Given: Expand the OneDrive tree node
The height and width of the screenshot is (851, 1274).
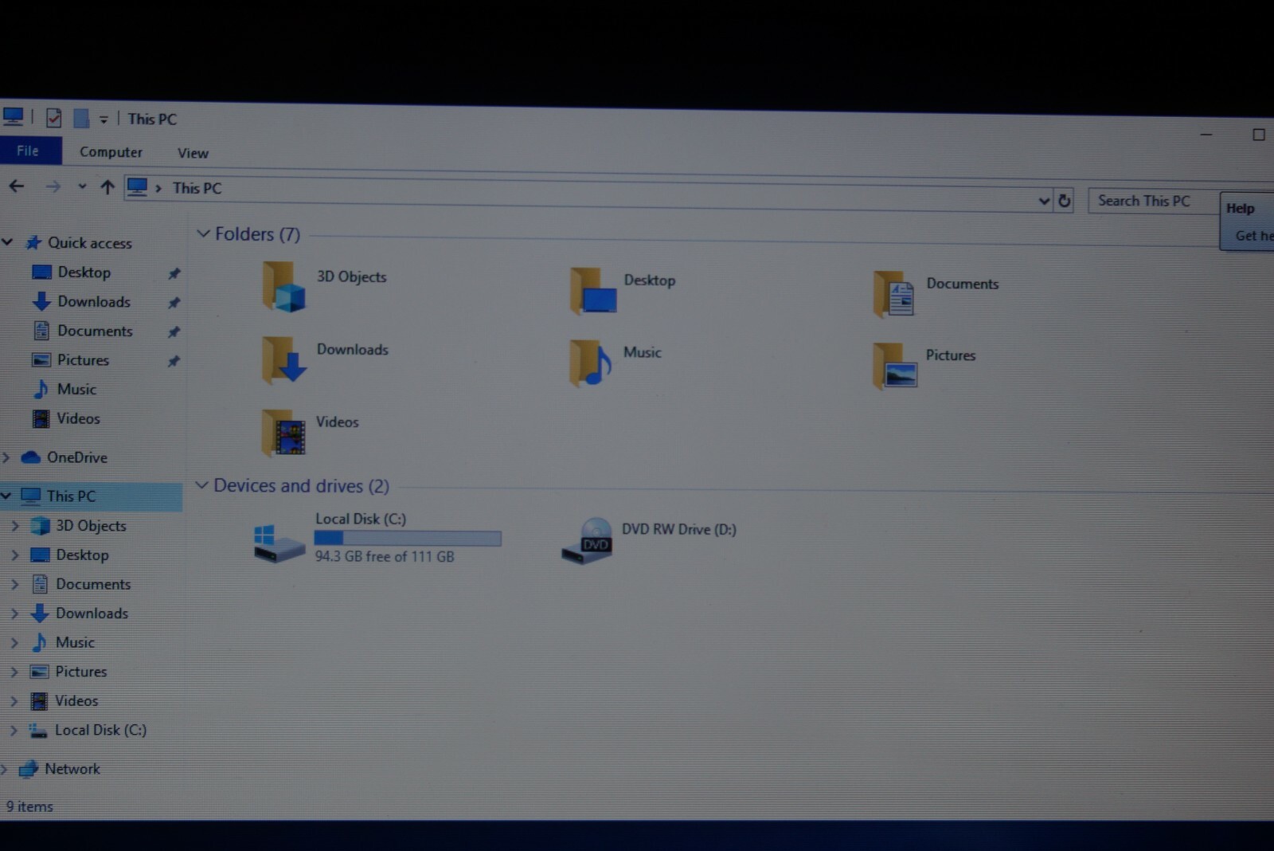Looking at the screenshot, I should [6, 457].
